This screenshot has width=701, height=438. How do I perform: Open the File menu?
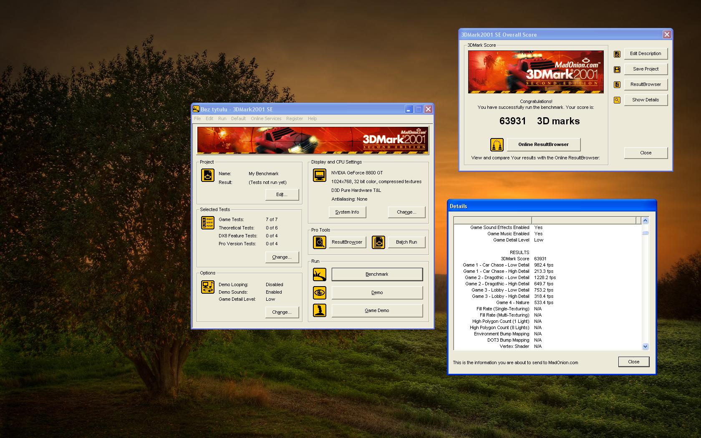pos(197,118)
